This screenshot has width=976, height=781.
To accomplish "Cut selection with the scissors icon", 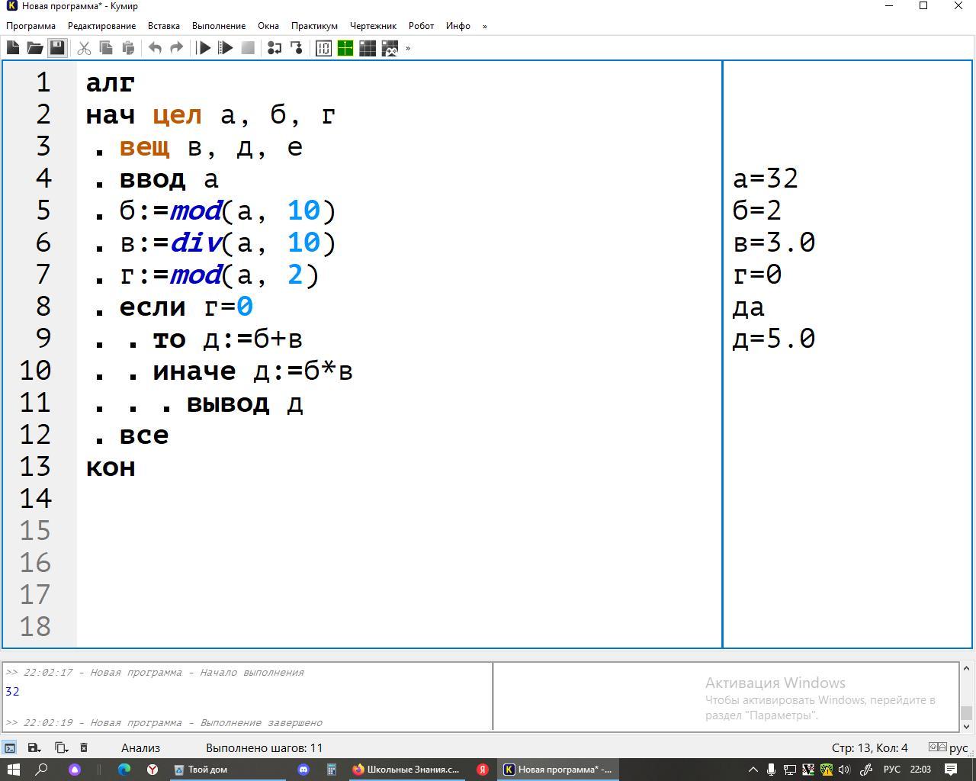I will click(x=84, y=48).
